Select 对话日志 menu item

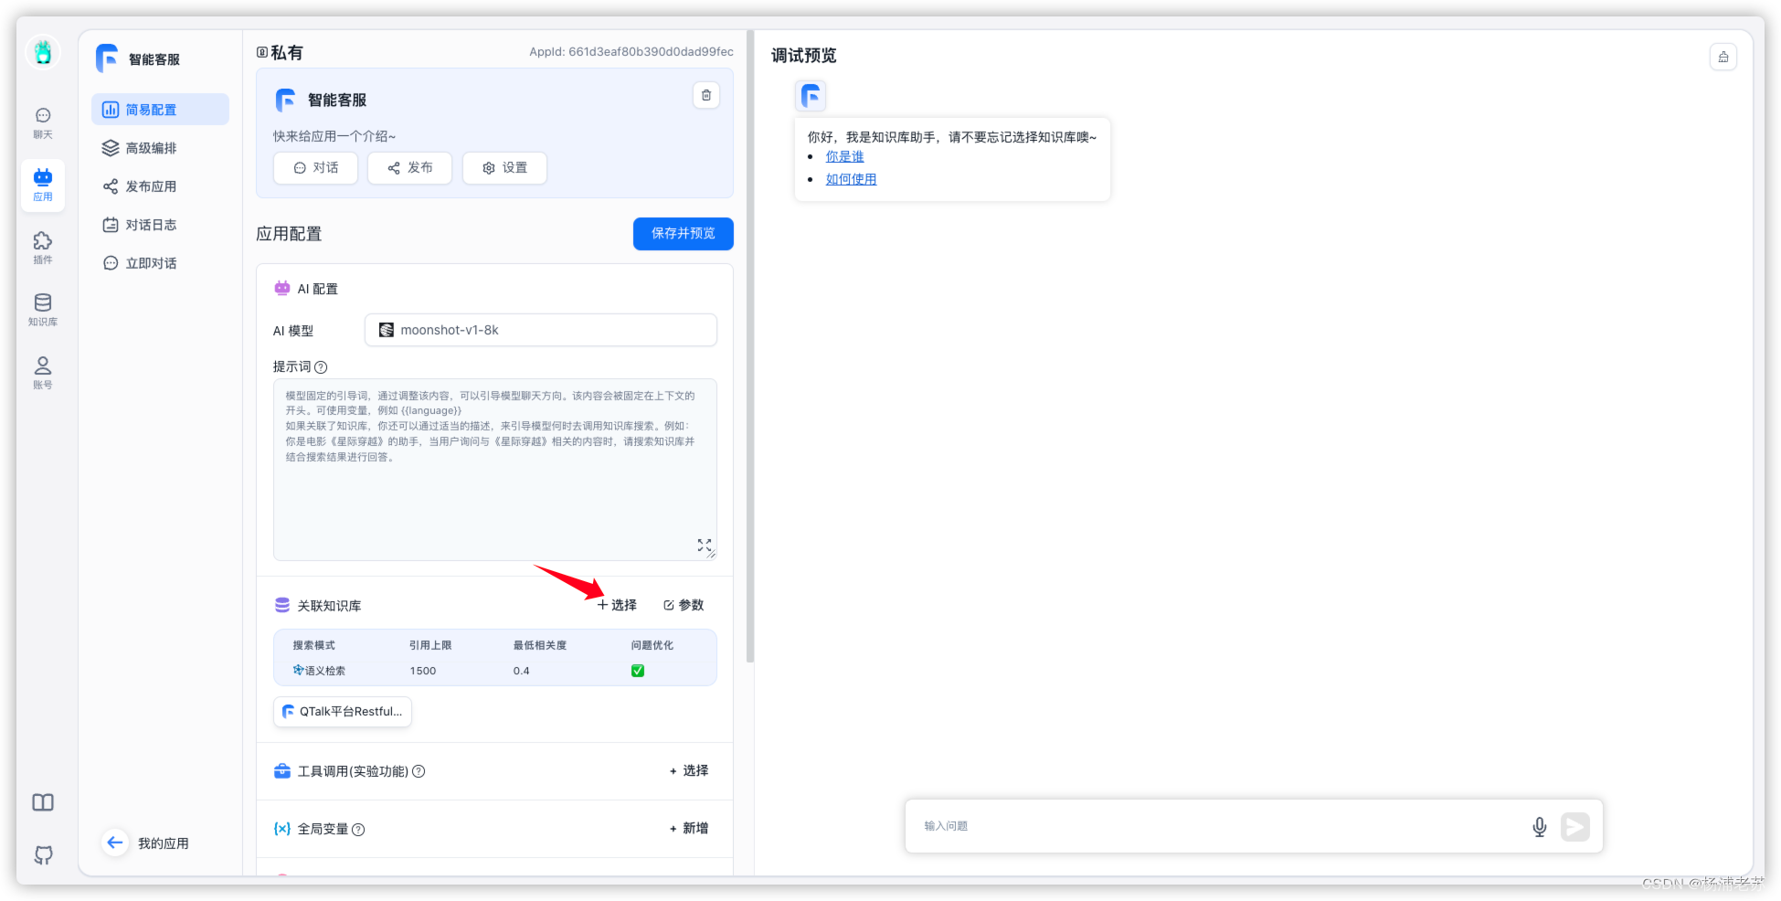[160, 225]
